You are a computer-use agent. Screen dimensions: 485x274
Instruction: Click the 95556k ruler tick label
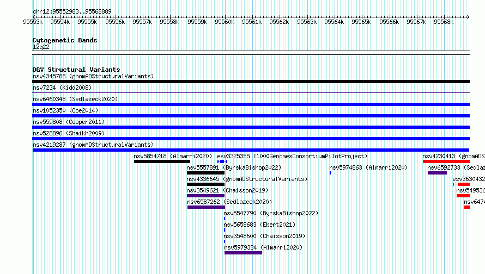point(115,22)
